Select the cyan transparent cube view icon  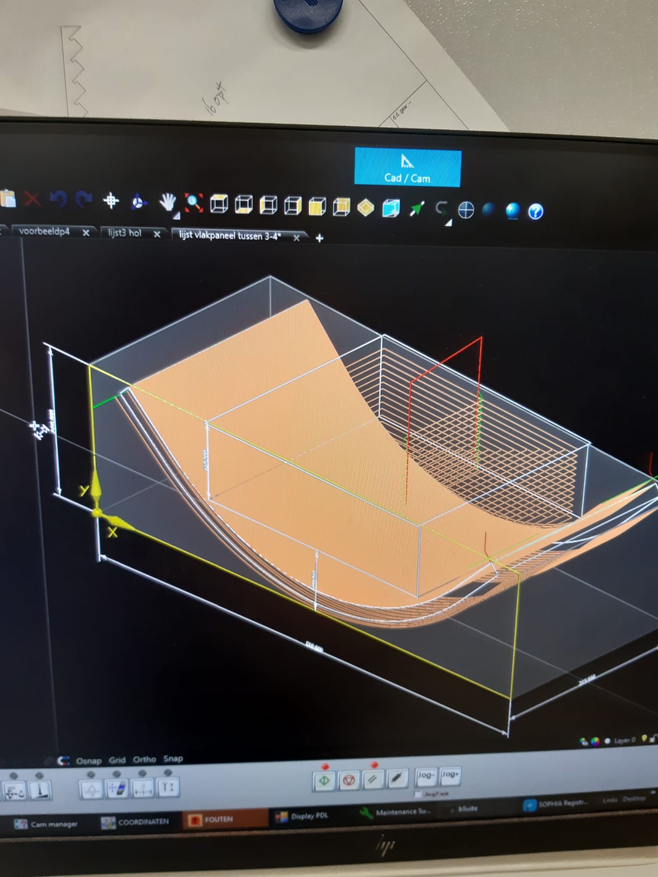391,209
